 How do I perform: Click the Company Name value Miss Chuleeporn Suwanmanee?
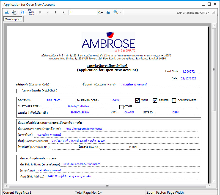(x=84, y=129)
